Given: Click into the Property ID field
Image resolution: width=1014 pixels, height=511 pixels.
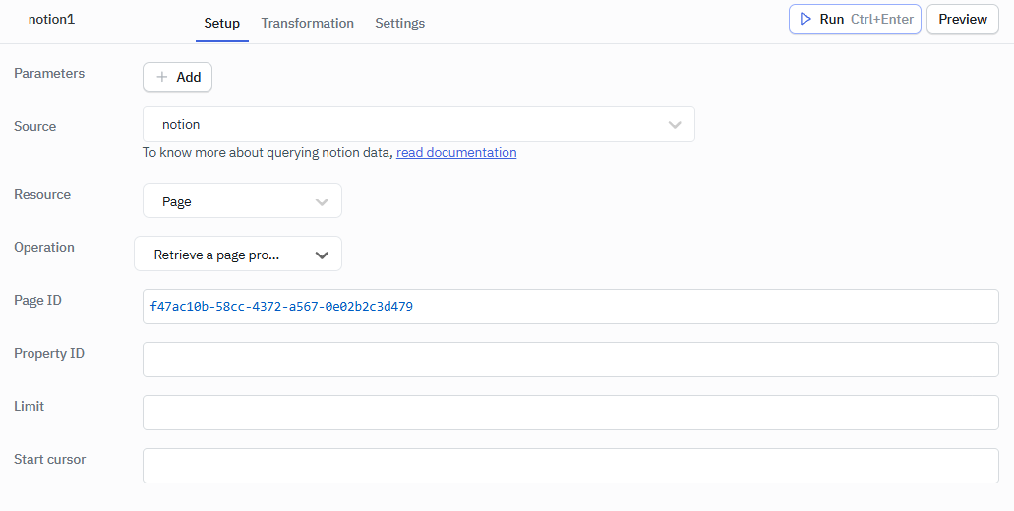Looking at the screenshot, I should pyautogui.click(x=570, y=360).
